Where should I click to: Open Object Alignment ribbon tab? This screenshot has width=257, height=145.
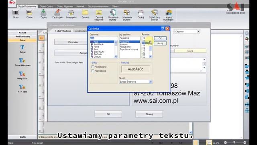pos(65,6)
